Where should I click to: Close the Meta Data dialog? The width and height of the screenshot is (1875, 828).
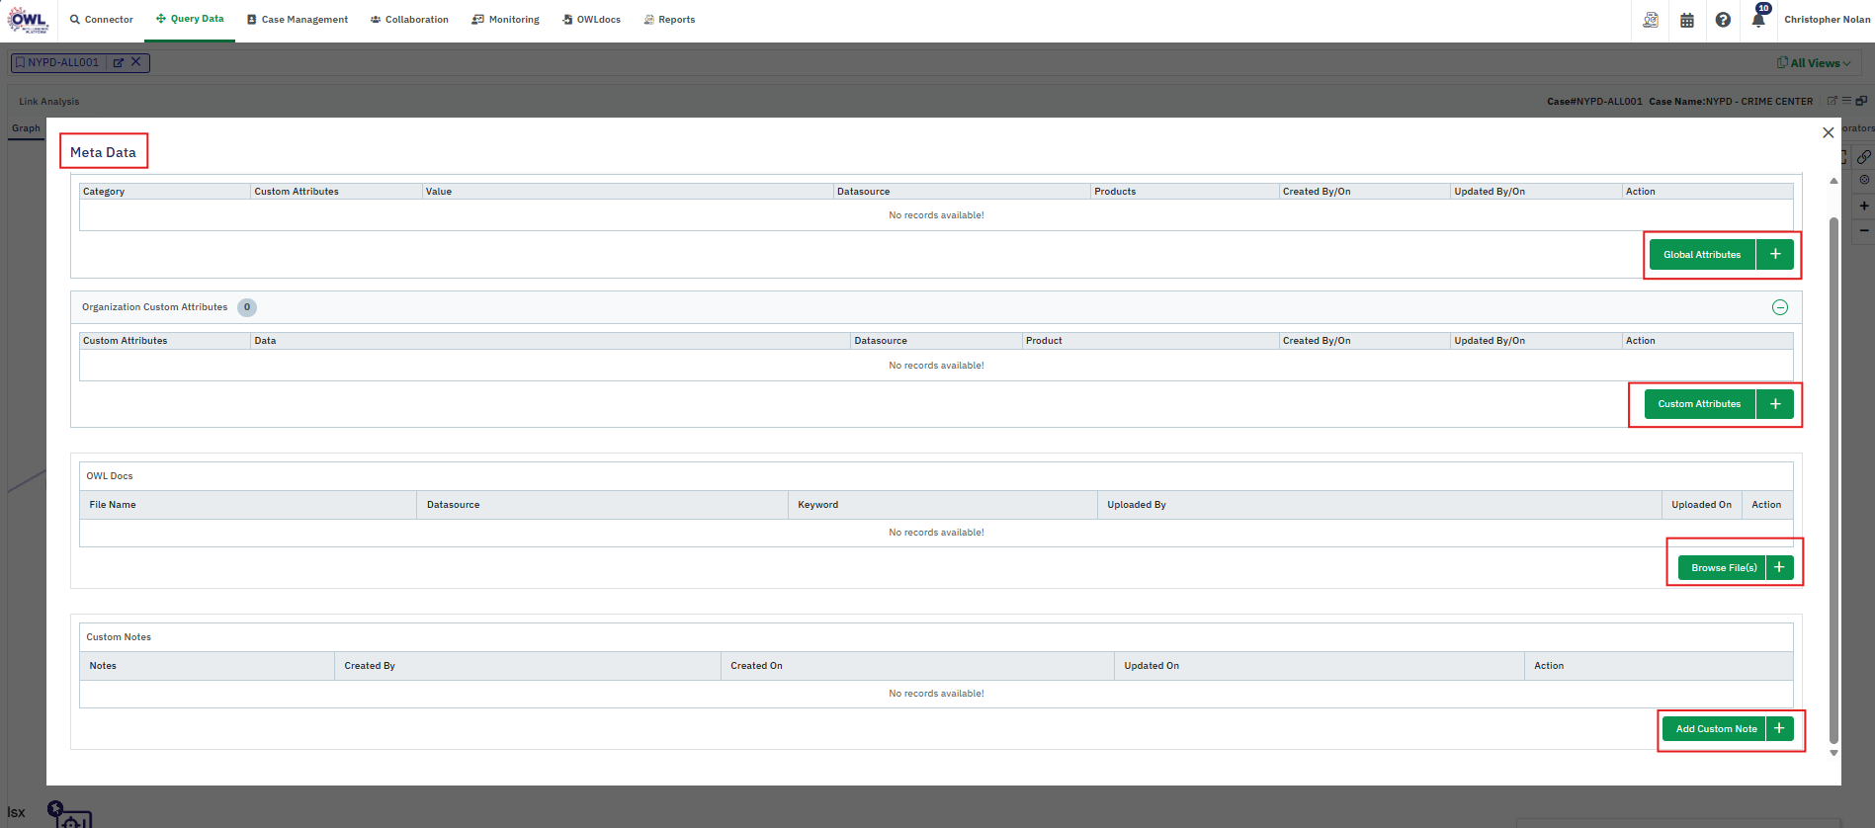tap(1828, 132)
